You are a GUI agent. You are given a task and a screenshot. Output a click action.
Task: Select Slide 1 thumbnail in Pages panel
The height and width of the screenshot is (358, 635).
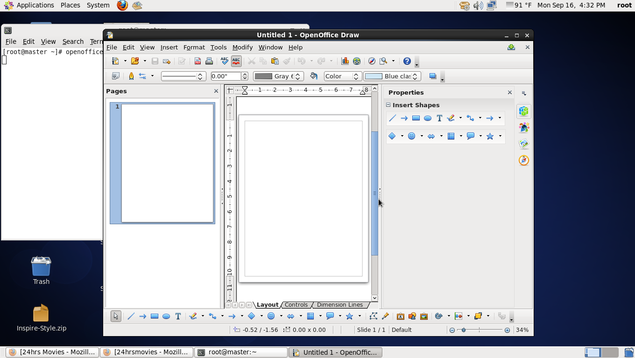click(x=162, y=163)
